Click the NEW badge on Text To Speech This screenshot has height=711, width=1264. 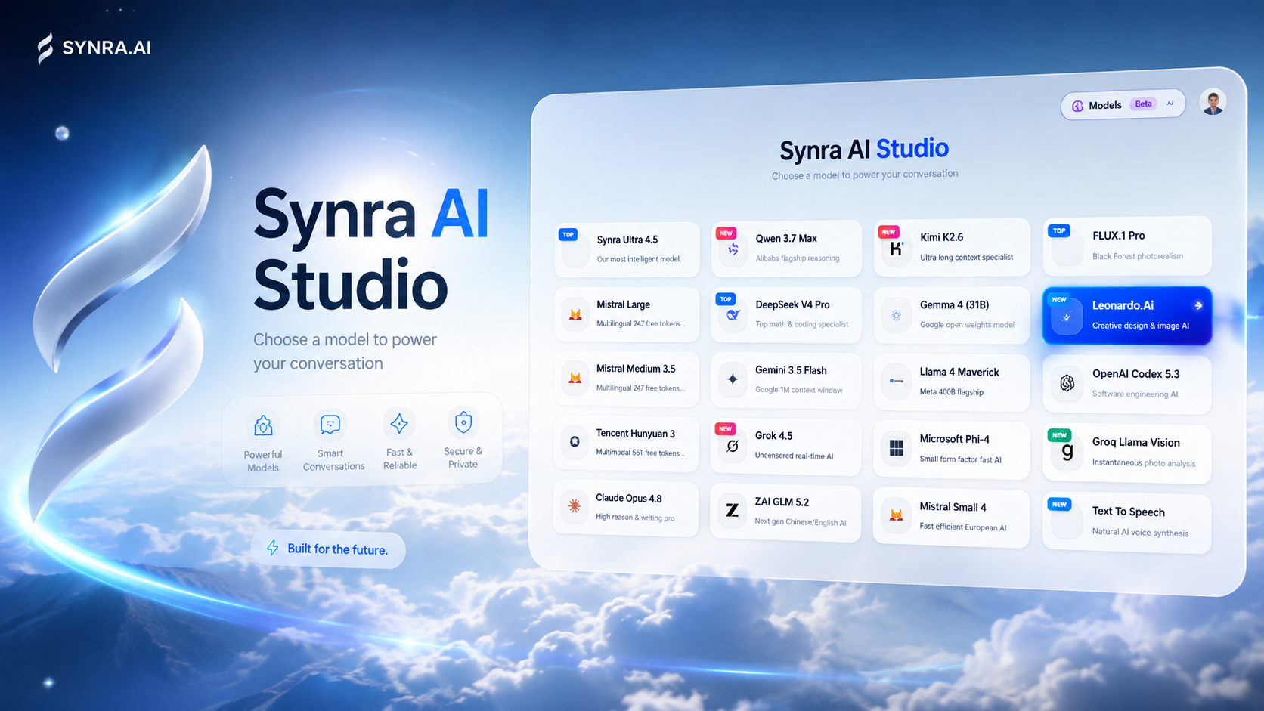[1059, 504]
